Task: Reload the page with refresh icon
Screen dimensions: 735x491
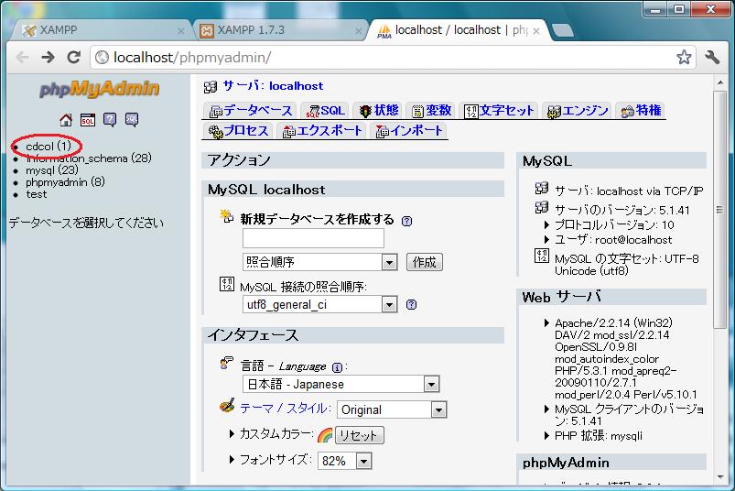Action: pos(73,57)
